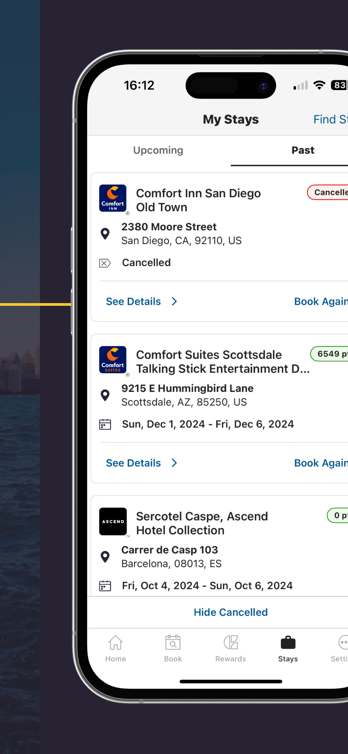Click the Comfort Suites logo
This screenshot has height=754, width=348.
tap(113, 360)
